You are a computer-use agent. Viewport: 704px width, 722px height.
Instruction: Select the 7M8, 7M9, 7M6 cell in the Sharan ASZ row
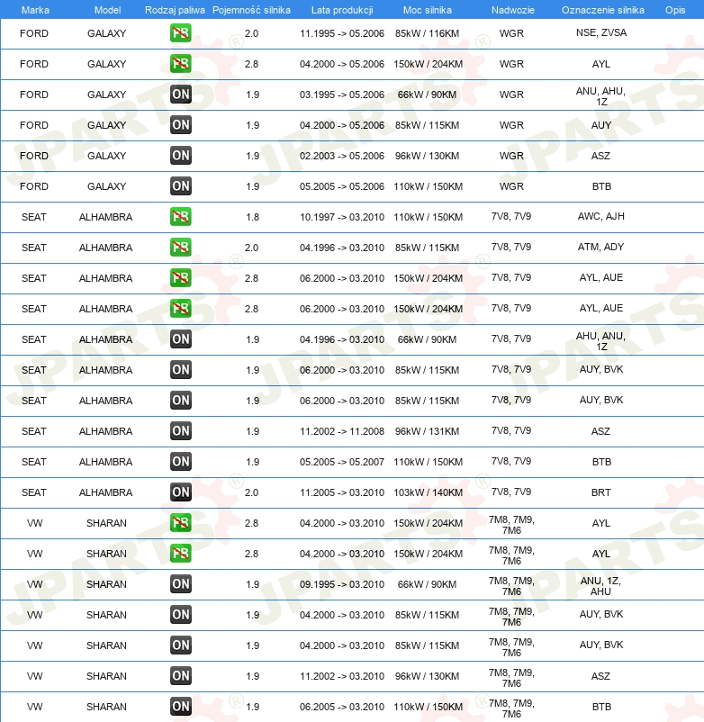pos(511,678)
